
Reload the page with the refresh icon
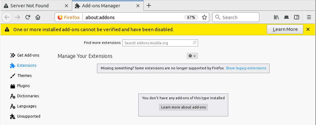[x=28, y=17]
